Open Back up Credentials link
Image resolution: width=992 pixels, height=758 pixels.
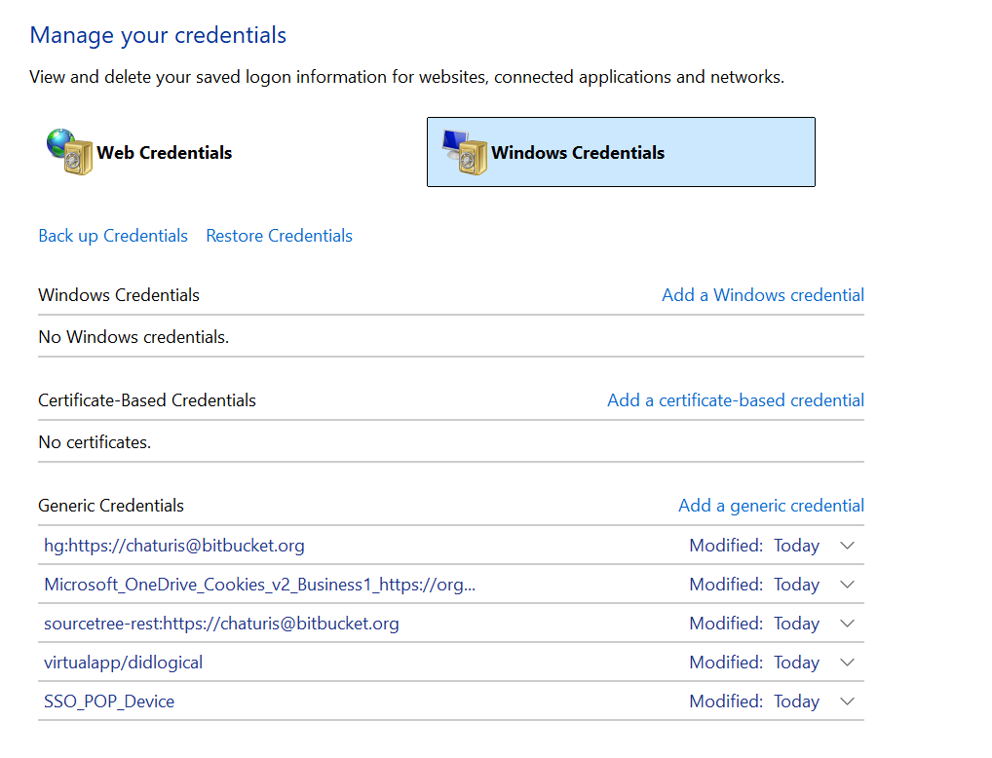tap(113, 236)
